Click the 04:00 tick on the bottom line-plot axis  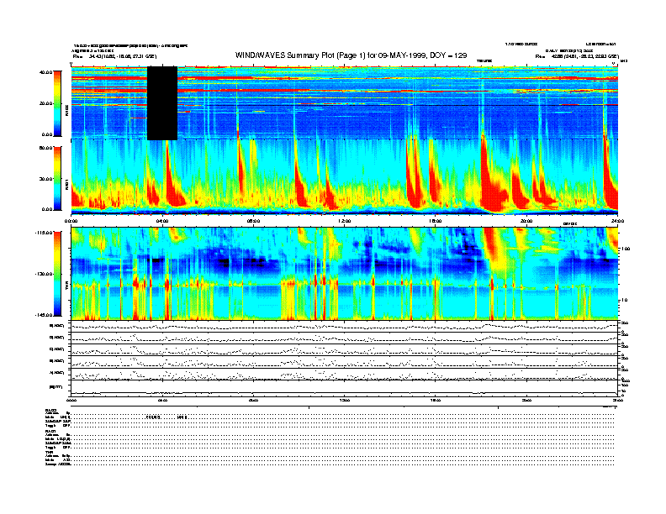[162, 400]
